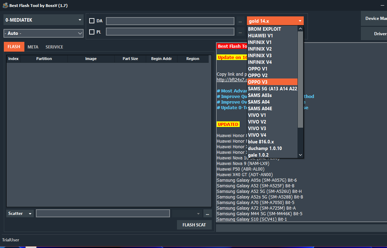Select SAMS A04 option
This screenshot has width=387, height=248.
click(272, 102)
